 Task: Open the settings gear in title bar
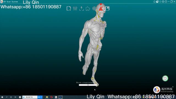(163, 2)
